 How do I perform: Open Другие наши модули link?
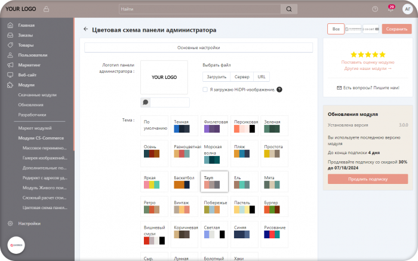coord(368,69)
